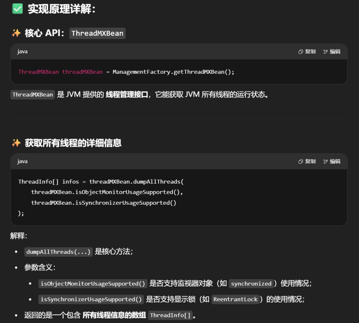This screenshot has height=323, width=359.
Task: Click ThreadMXBean code tag starting the paragraph
Action: tap(33, 95)
